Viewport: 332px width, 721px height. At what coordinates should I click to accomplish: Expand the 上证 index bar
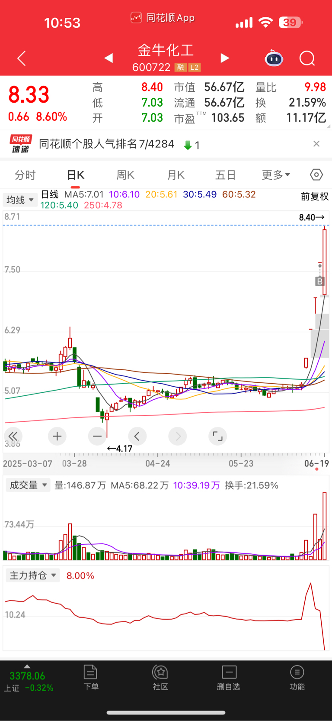[x=28, y=679]
